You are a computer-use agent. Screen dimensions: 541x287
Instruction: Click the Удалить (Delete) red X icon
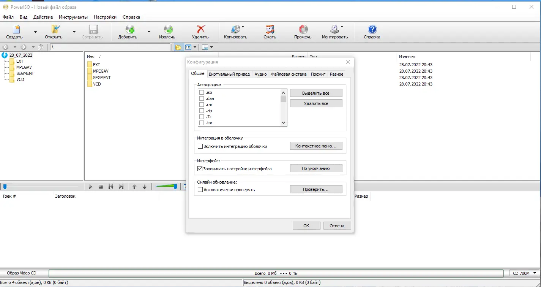tap(200, 30)
